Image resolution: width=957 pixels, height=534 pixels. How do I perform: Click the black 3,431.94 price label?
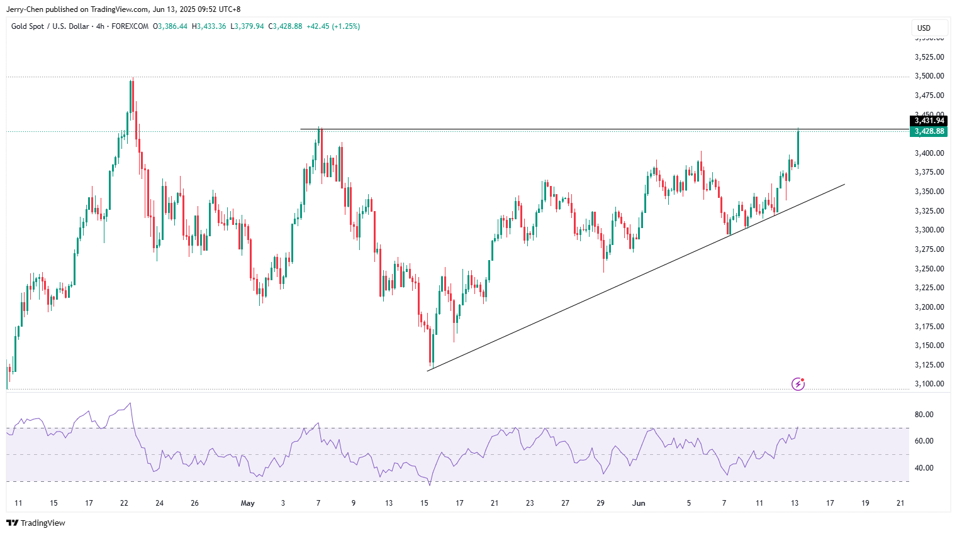coord(929,121)
